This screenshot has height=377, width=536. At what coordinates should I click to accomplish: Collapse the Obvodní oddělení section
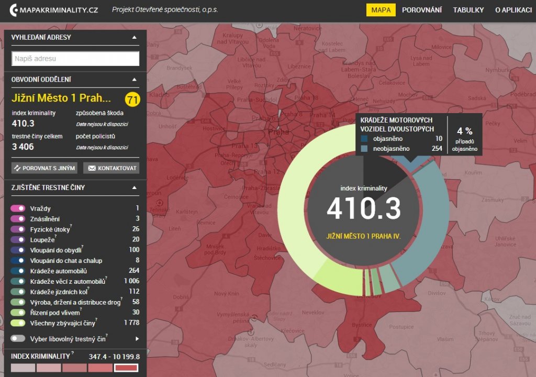pyautogui.click(x=135, y=80)
